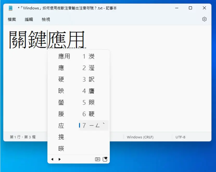Go to previous candidate page arrow
Viewport: 216px width, 172px height.
[x=52, y=159]
